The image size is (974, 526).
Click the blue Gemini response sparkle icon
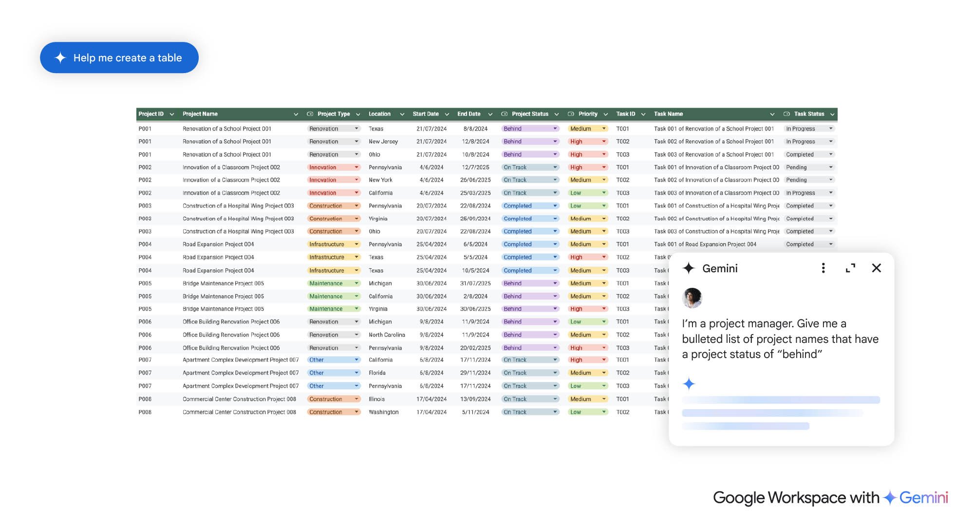click(x=689, y=384)
